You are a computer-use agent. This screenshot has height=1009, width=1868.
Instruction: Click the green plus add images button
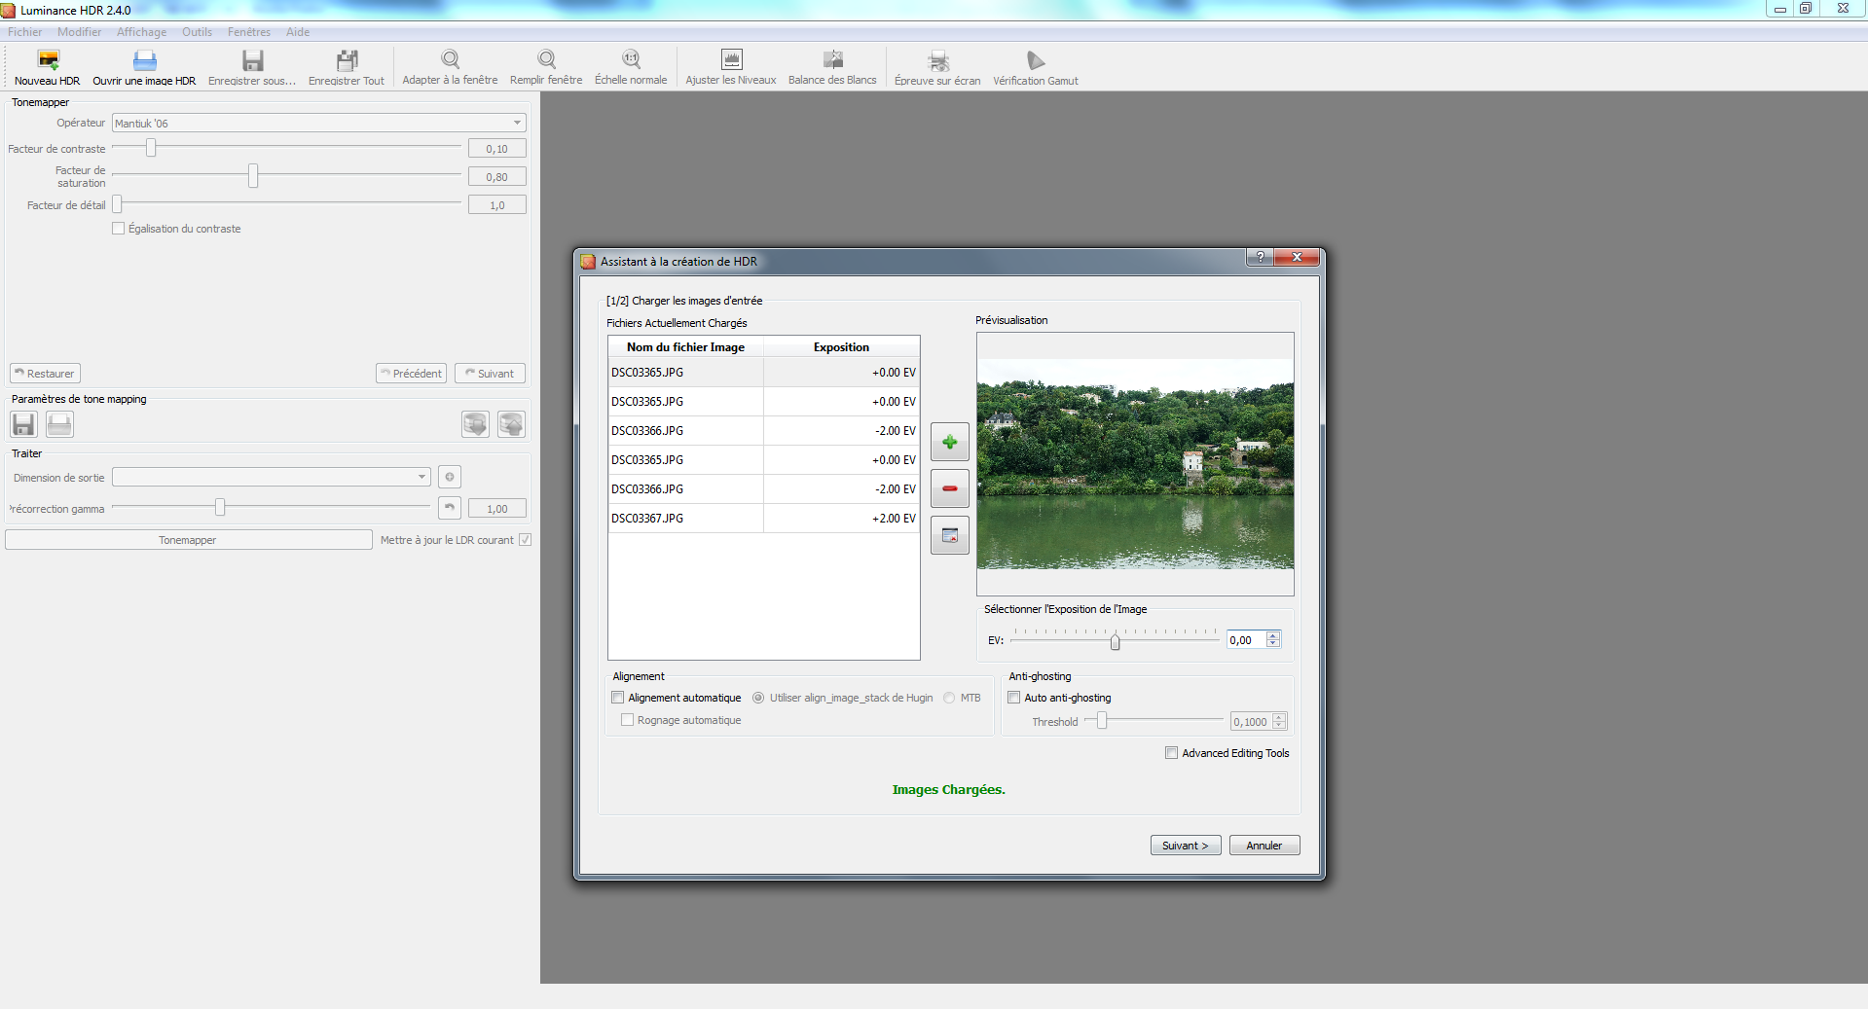click(x=949, y=442)
